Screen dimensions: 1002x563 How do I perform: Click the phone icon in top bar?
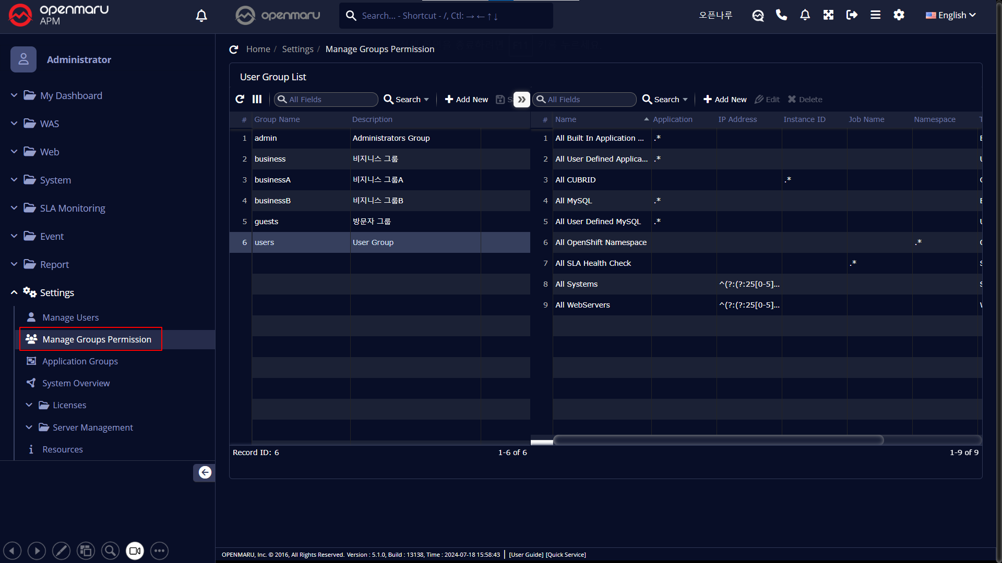(x=781, y=15)
